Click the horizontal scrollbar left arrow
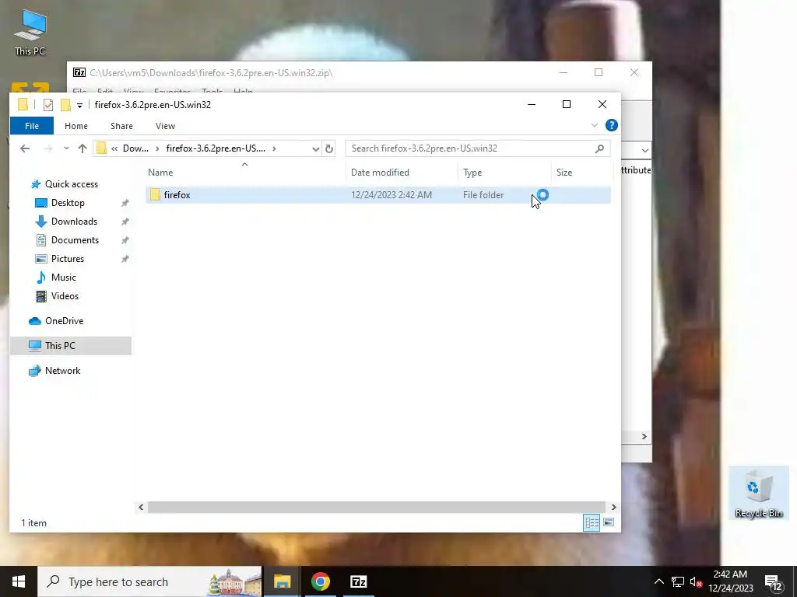This screenshot has height=597, width=797. 141,507
